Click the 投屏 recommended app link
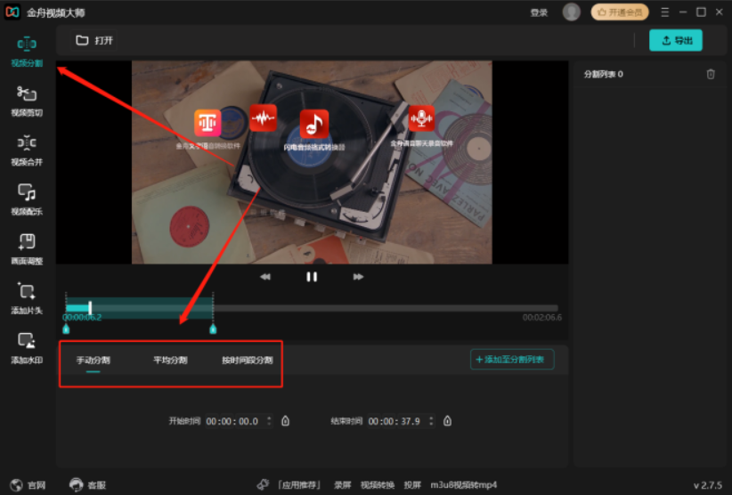Image resolution: width=732 pixels, height=495 pixels. tap(412, 485)
